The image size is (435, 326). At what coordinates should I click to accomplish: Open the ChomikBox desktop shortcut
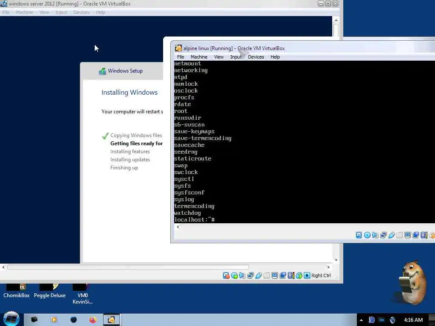(17, 291)
